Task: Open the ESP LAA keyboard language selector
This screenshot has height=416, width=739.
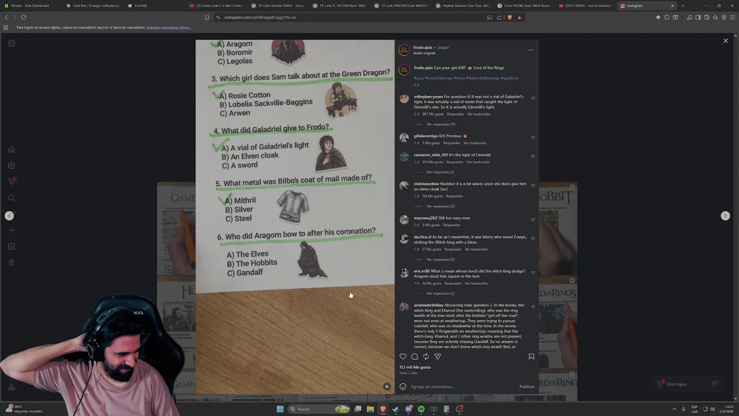Action: (695, 409)
